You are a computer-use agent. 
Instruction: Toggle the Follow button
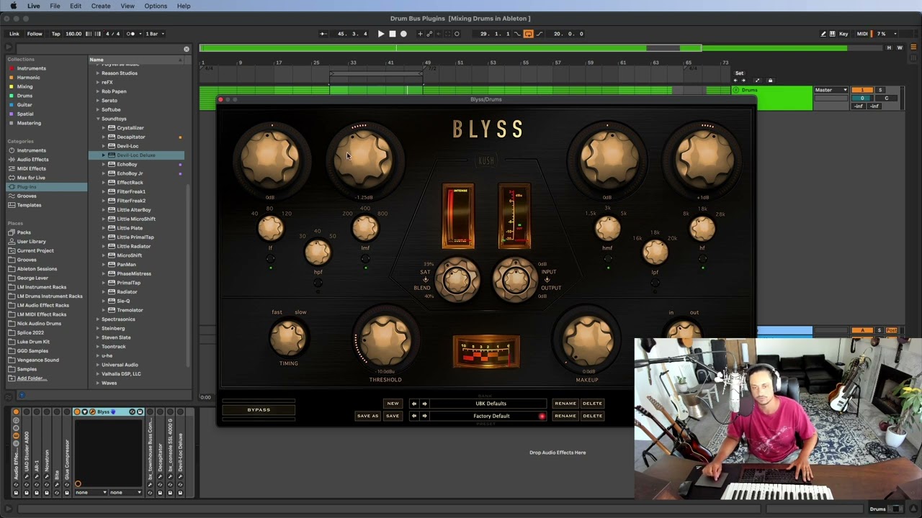pyautogui.click(x=35, y=34)
